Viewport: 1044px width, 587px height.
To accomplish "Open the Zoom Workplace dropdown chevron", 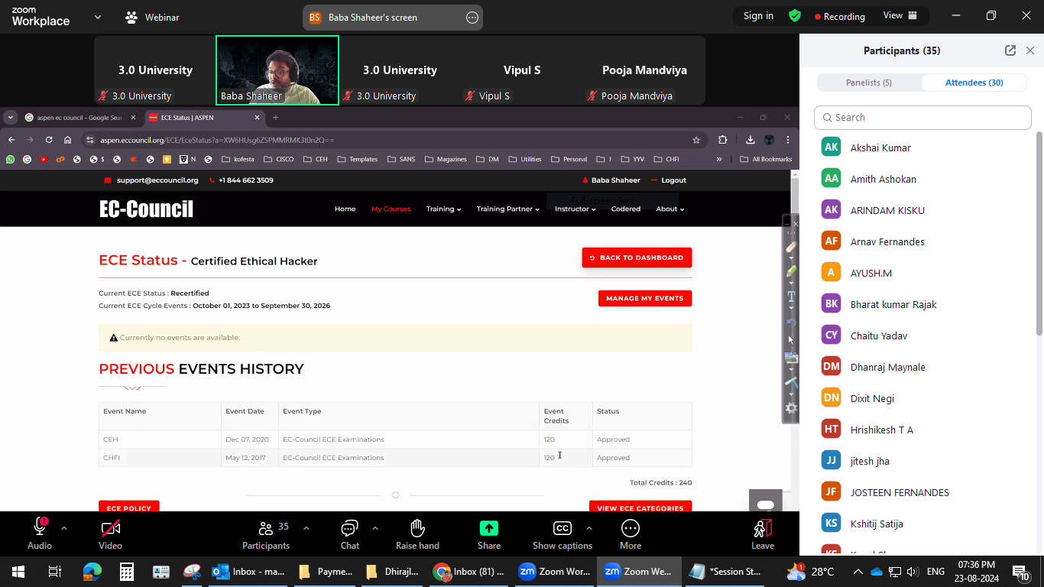I will pos(97,17).
